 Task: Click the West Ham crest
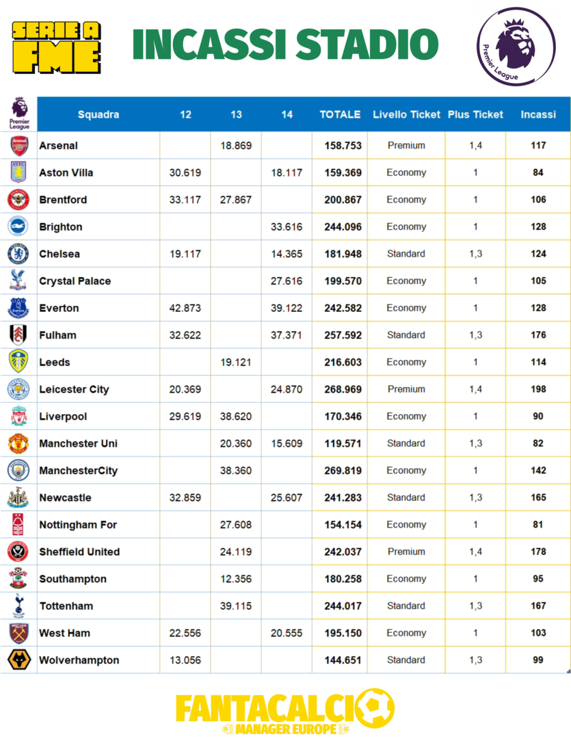pos(19,633)
